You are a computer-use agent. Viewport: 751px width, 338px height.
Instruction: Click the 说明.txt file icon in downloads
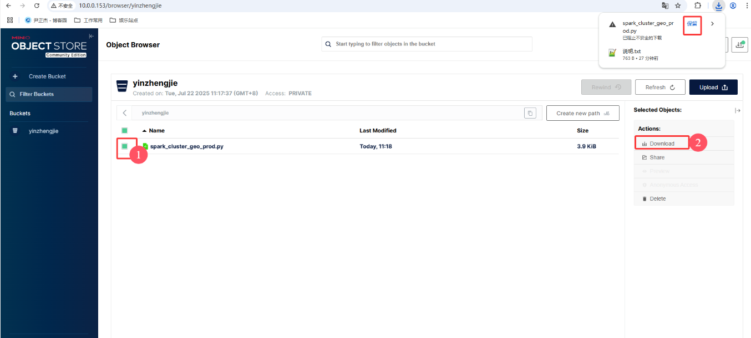pos(612,53)
